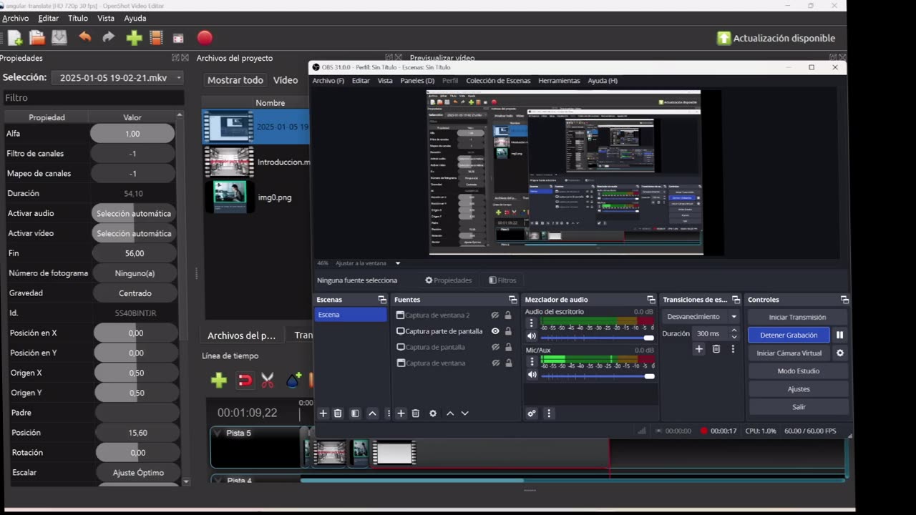
Task: Delete the selected scene in OBS
Action: (x=338, y=413)
